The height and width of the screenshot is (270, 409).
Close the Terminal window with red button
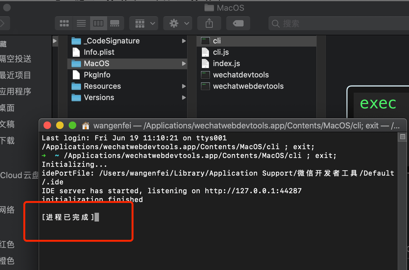click(x=47, y=126)
